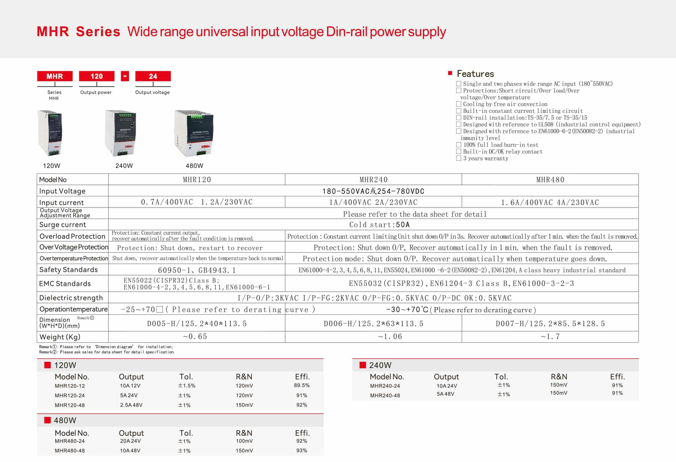Click red square next to 240W section
The width and height of the screenshot is (676, 462).
(363, 365)
